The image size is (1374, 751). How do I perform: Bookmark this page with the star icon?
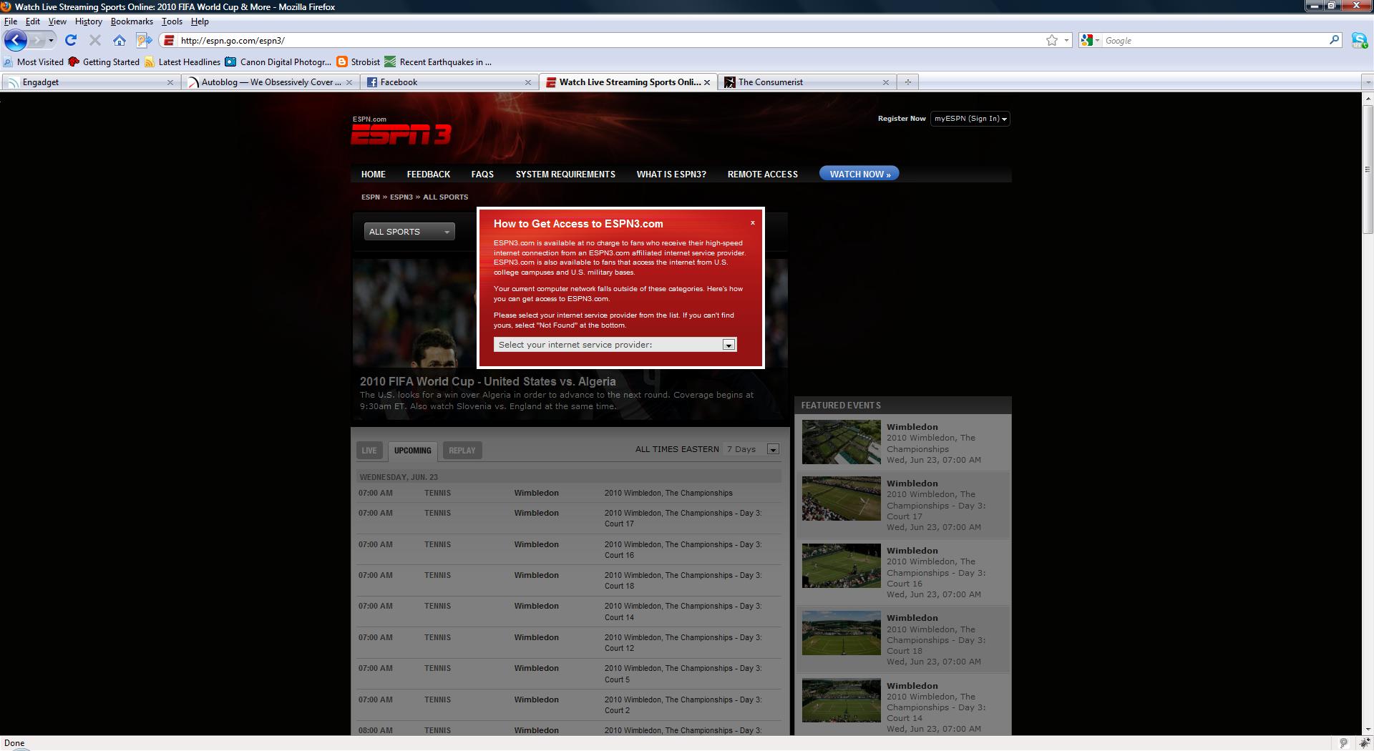point(1051,41)
